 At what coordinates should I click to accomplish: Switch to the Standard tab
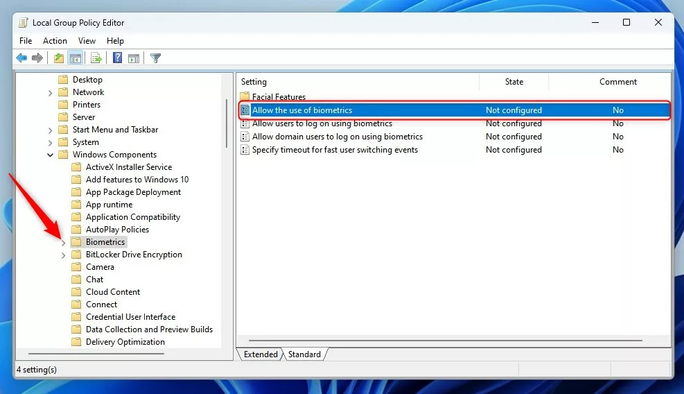(304, 354)
